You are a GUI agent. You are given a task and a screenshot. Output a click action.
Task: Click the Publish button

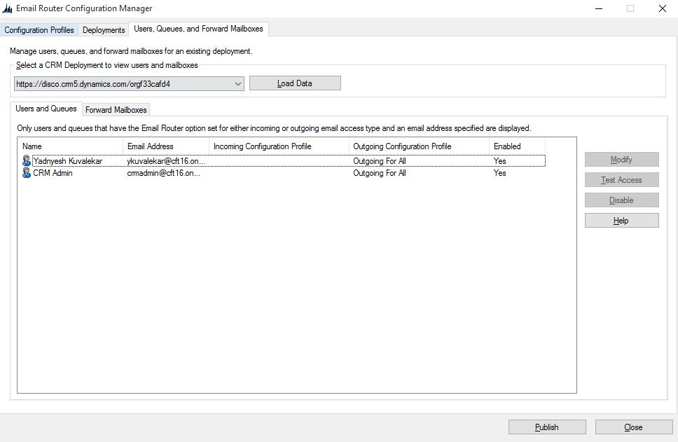click(547, 427)
